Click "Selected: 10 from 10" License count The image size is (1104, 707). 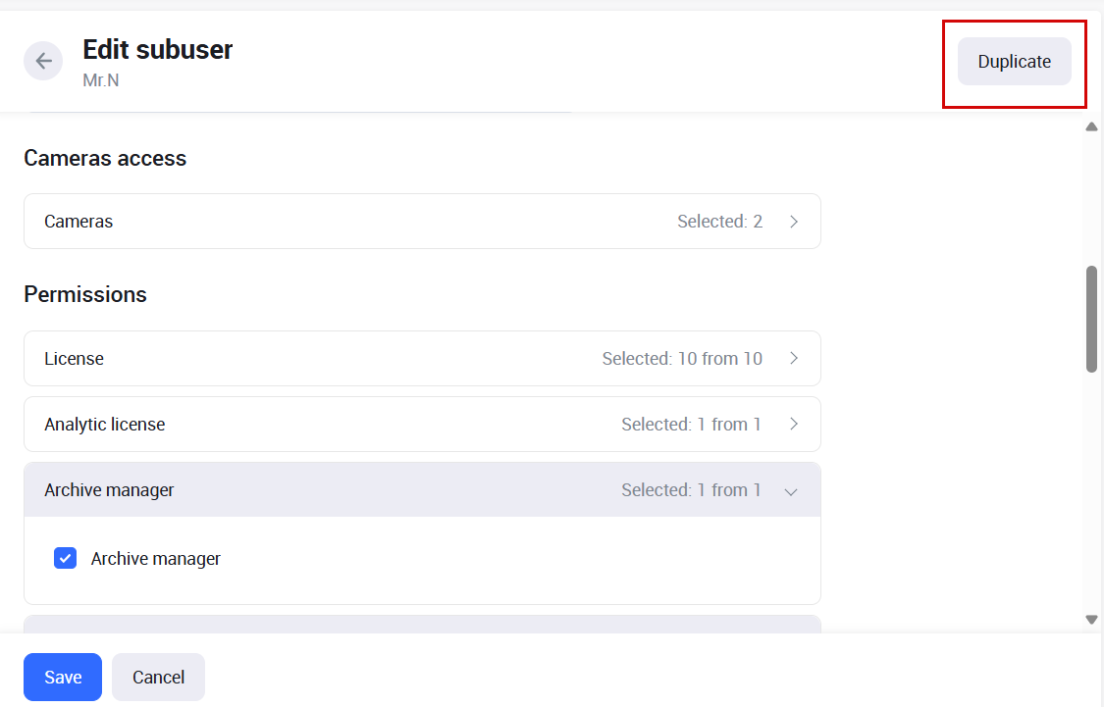[x=682, y=359]
